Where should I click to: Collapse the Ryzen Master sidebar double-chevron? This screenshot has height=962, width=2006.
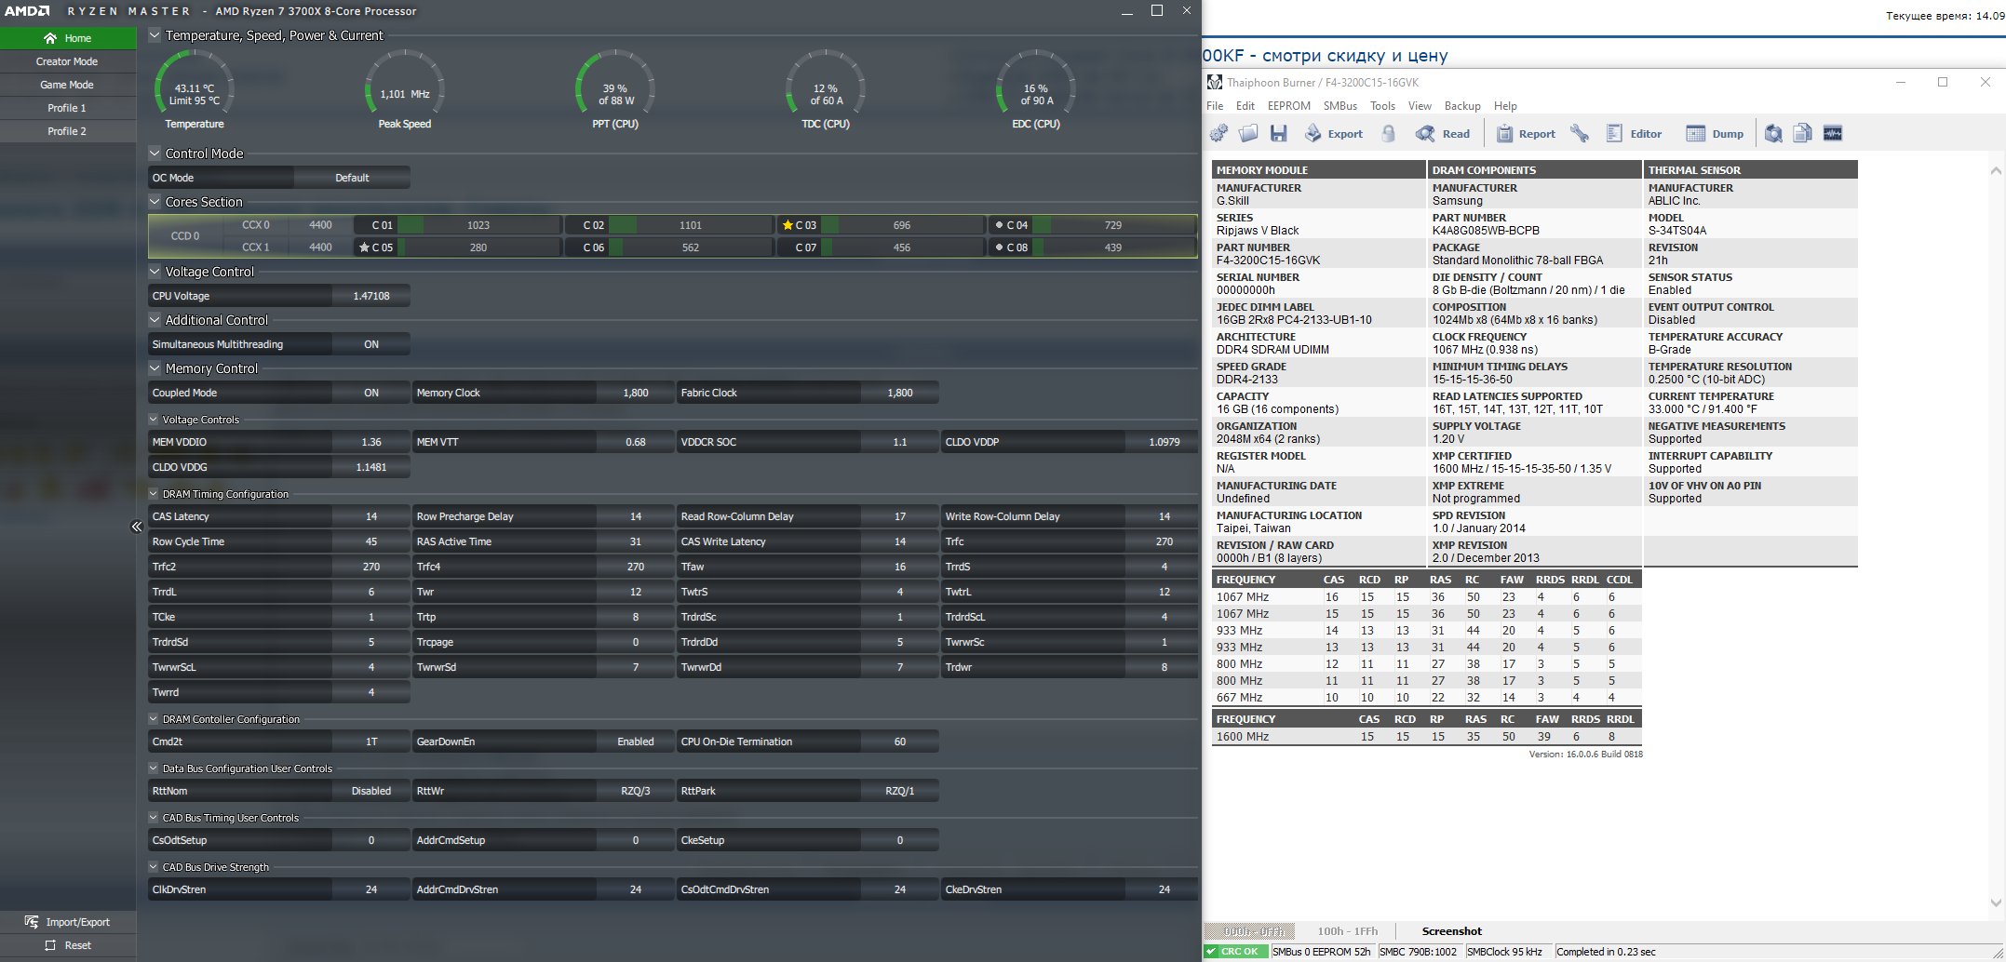(x=136, y=527)
